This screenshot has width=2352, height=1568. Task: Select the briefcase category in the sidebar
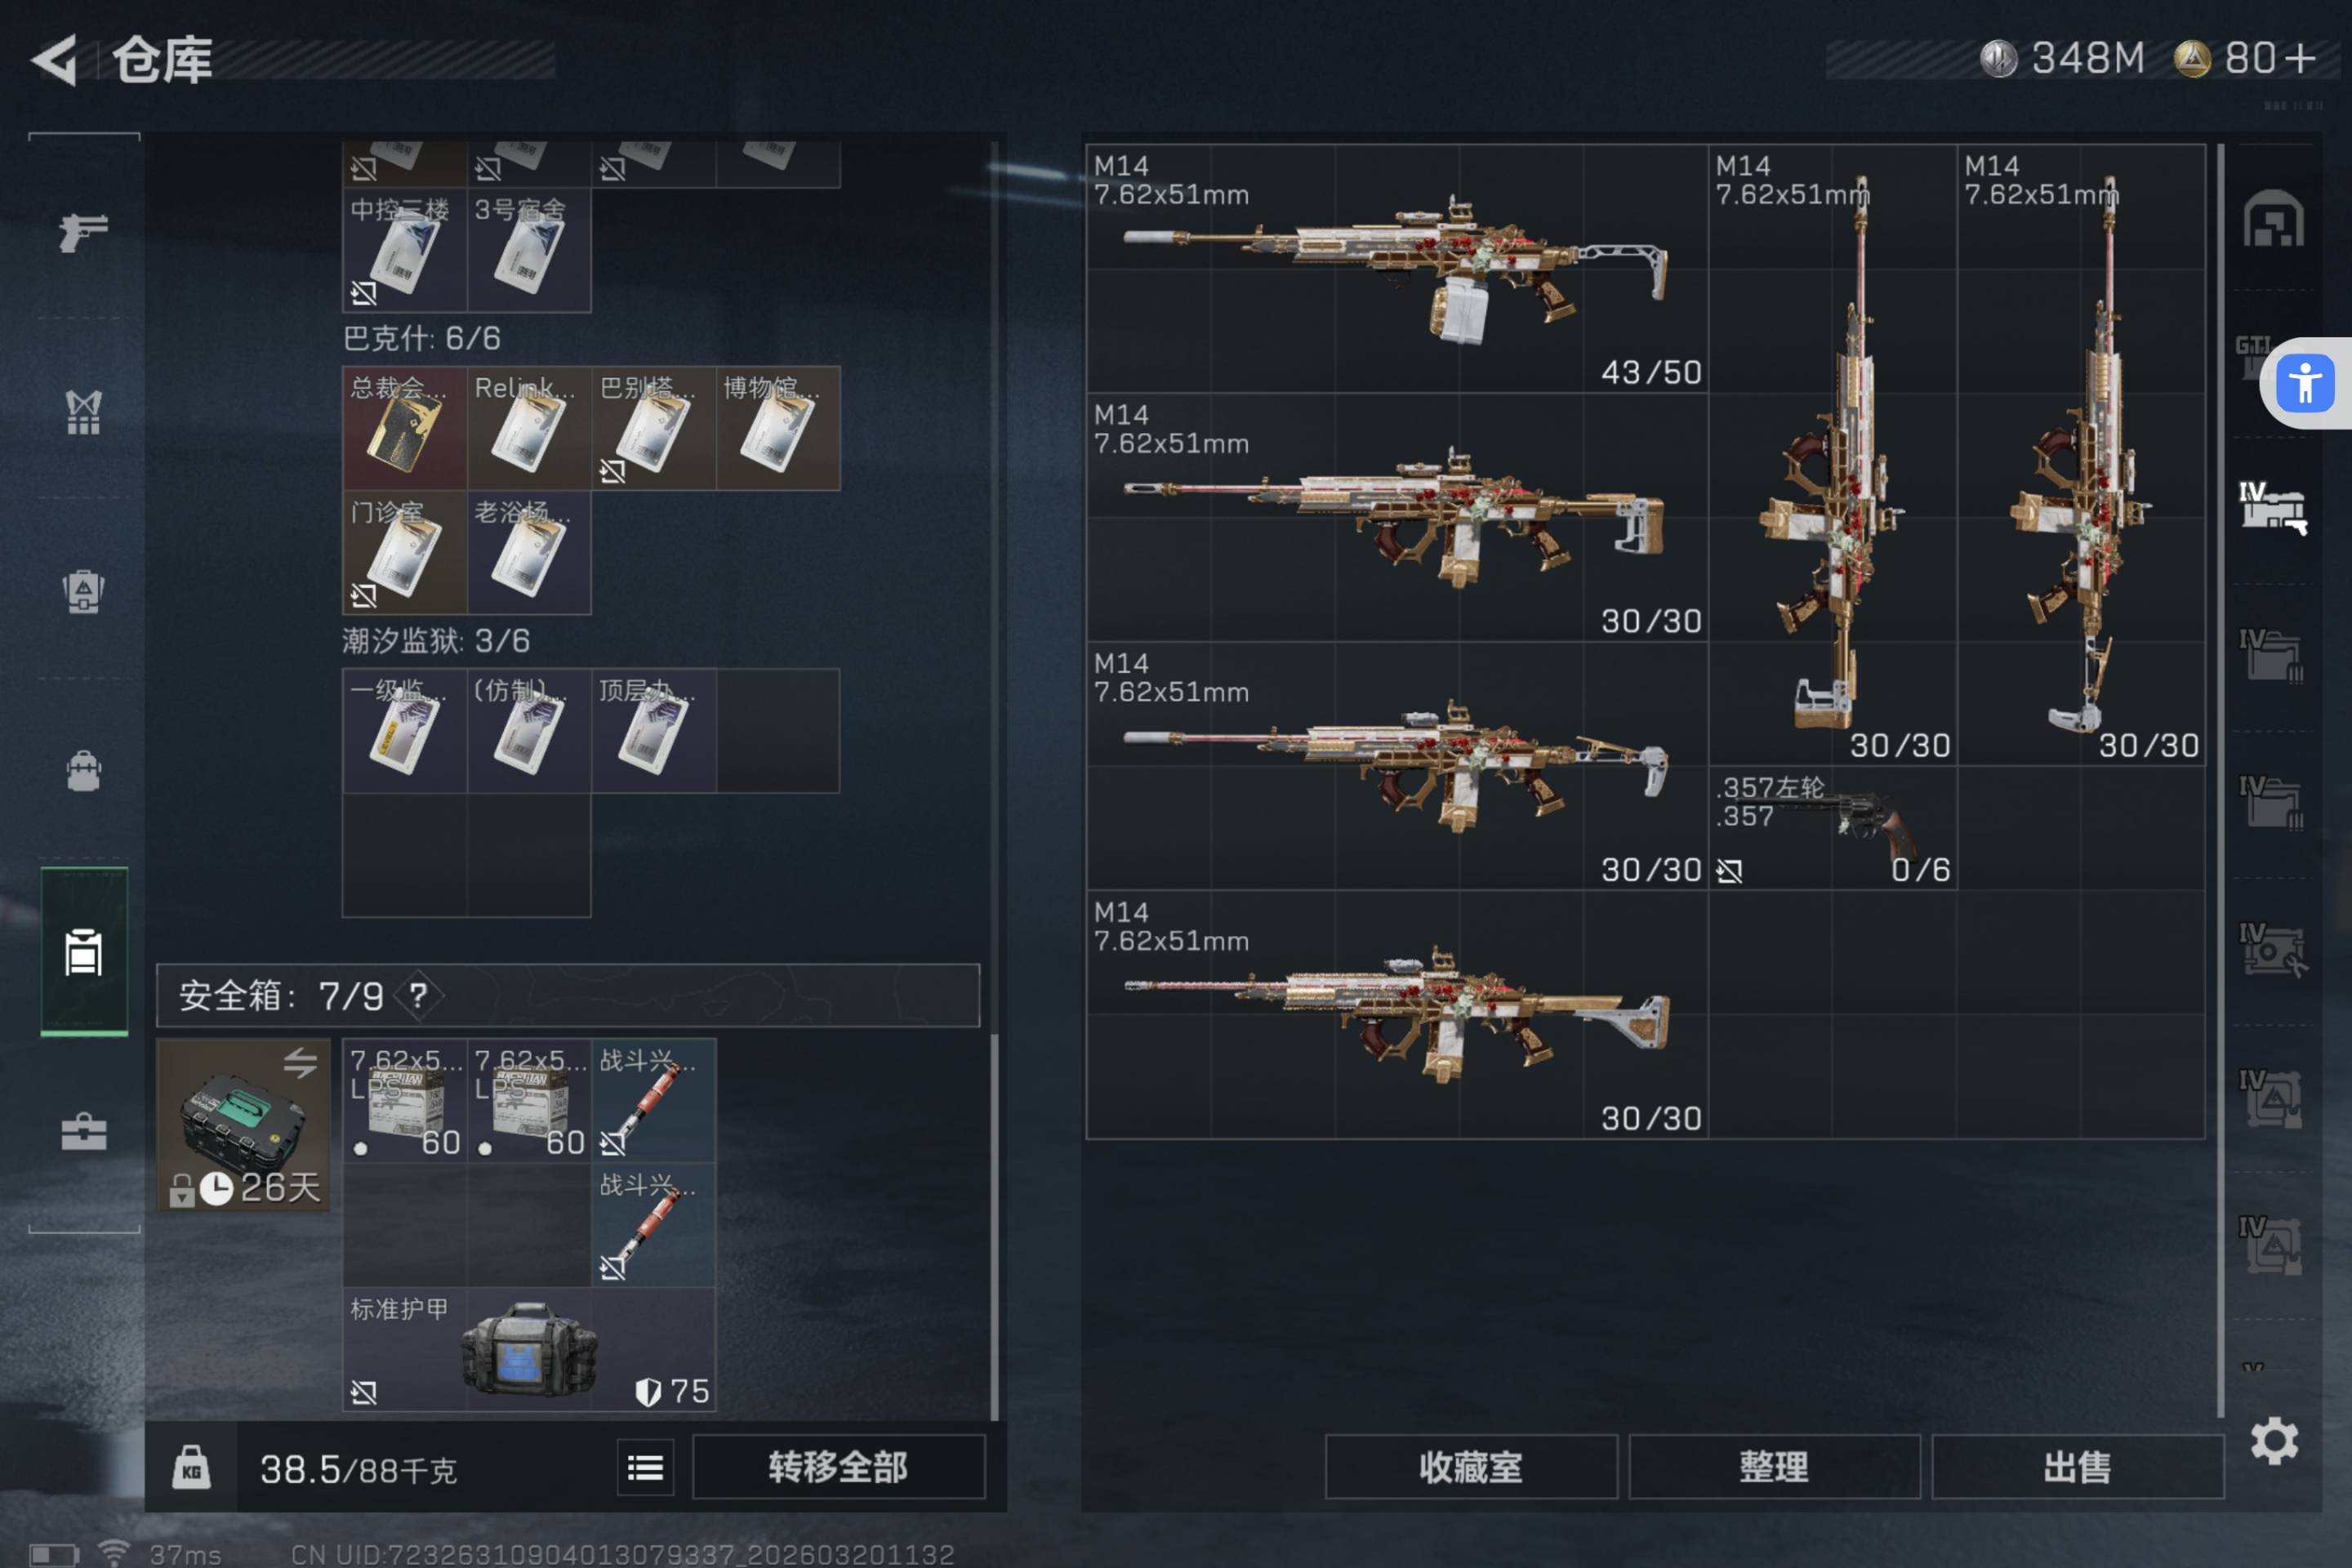[x=83, y=1132]
